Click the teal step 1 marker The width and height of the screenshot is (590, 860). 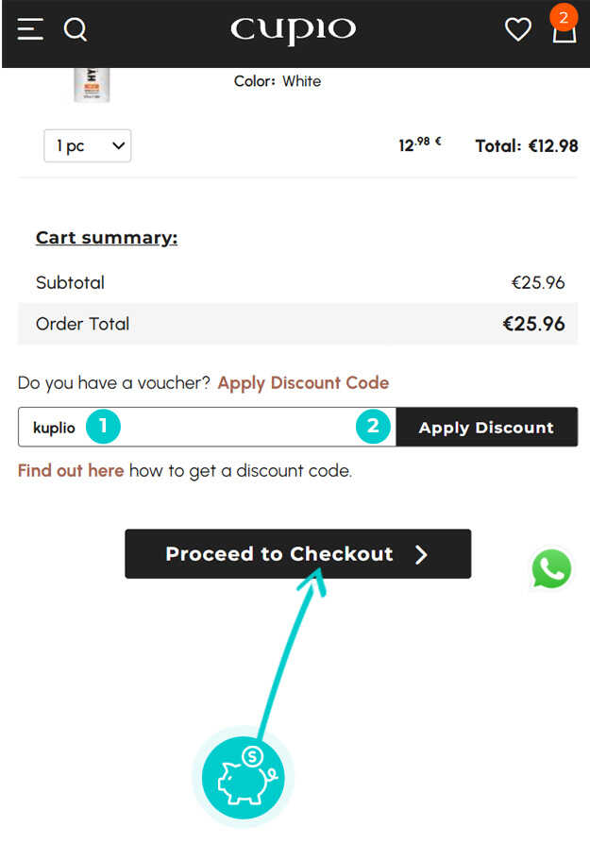coord(103,427)
